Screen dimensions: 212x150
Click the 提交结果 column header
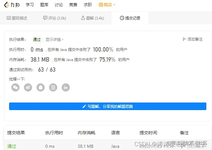tap(16, 133)
